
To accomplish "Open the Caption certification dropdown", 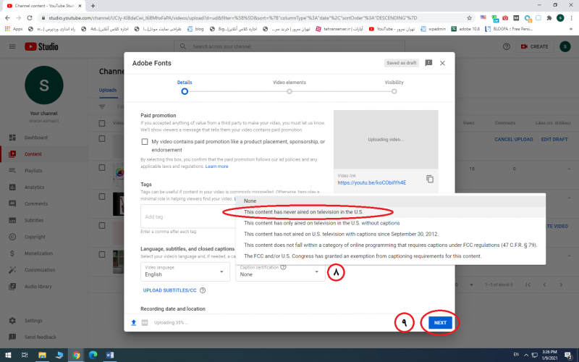I will pos(279,272).
